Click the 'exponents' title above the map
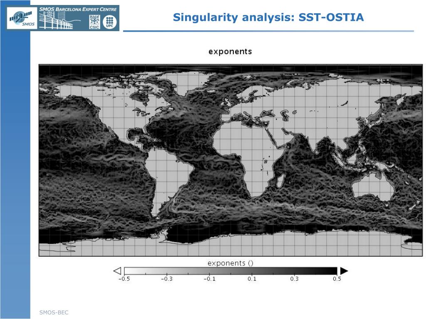426x319 pixels. click(x=230, y=52)
